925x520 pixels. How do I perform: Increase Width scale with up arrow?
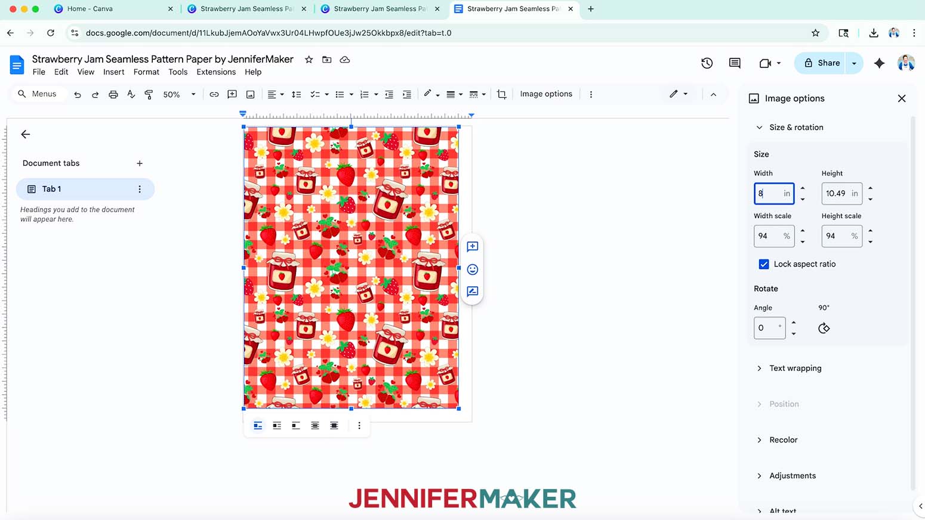[802, 231]
